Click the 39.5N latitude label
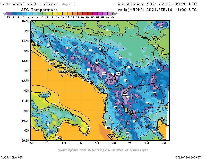Viewport: 206px width, 159px height. (x=25, y=141)
